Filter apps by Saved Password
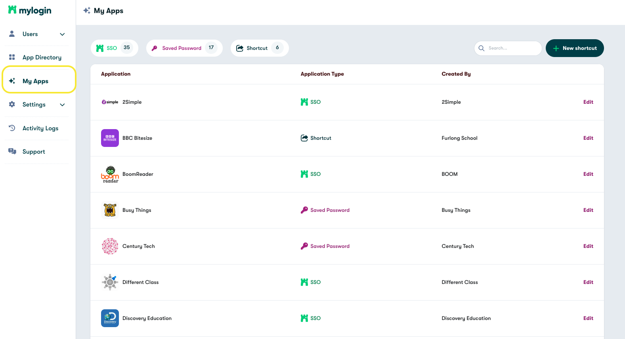Image resolution: width=625 pixels, height=339 pixels. point(184,48)
